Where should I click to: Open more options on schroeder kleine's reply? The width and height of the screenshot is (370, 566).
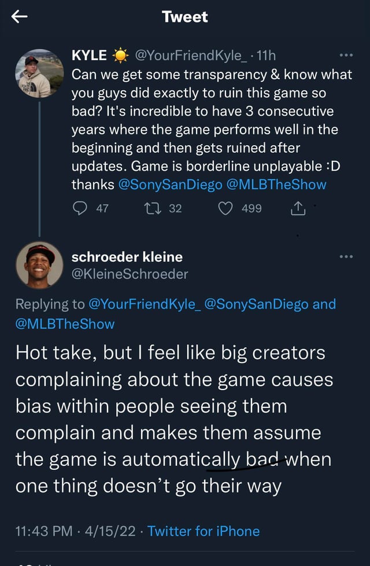pos(346,256)
